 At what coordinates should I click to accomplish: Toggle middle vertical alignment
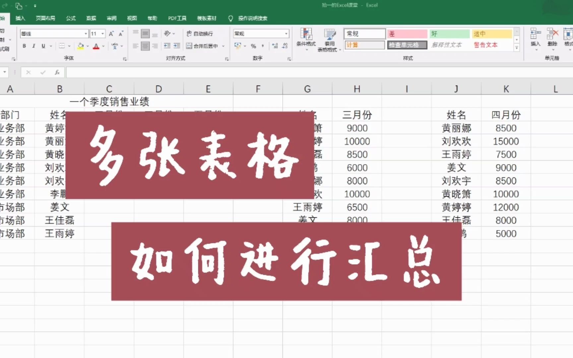pos(145,33)
